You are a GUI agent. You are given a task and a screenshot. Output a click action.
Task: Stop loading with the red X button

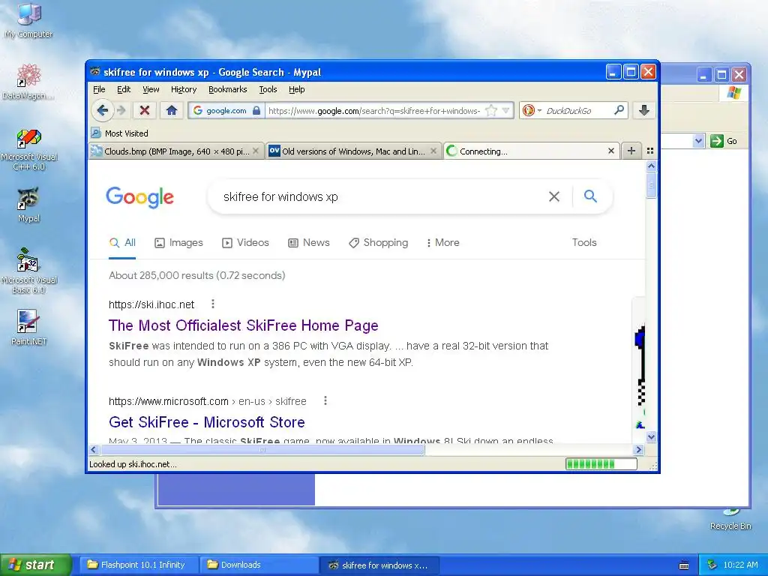145,111
